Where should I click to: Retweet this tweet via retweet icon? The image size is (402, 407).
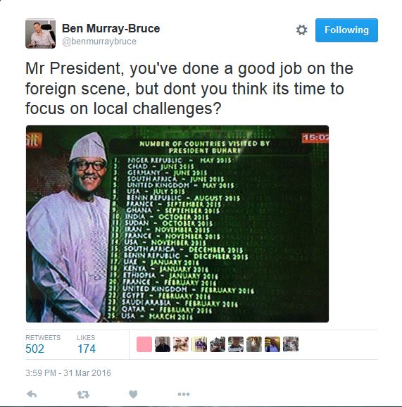[x=83, y=394]
